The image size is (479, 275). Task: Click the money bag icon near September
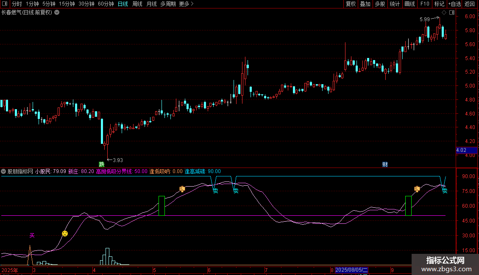(x=417, y=189)
